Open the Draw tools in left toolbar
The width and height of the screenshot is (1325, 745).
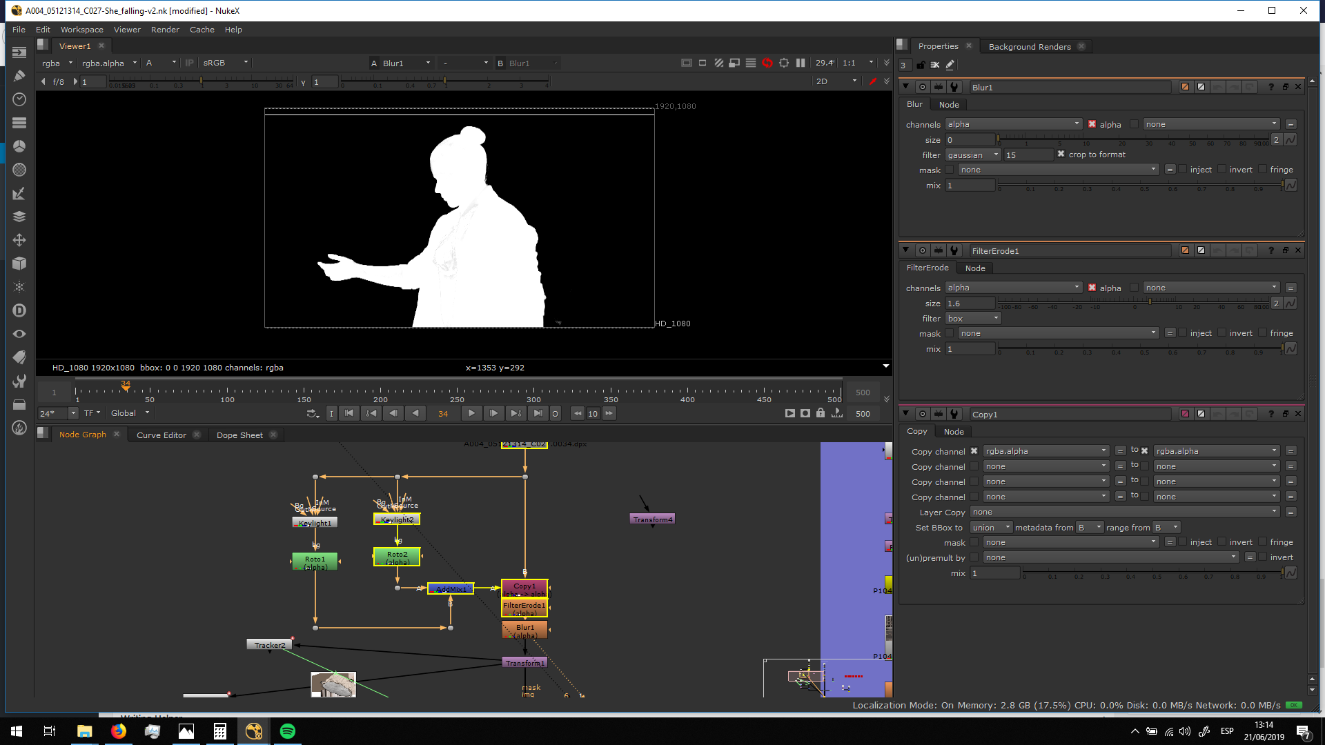(19, 76)
